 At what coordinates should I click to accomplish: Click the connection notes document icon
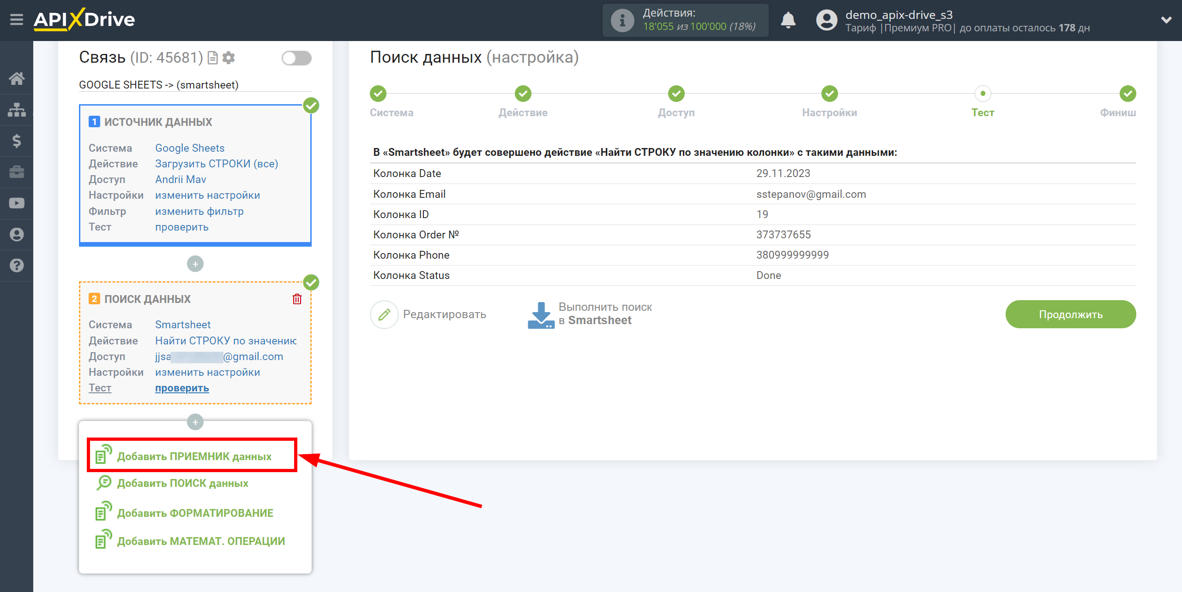(213, 58)
